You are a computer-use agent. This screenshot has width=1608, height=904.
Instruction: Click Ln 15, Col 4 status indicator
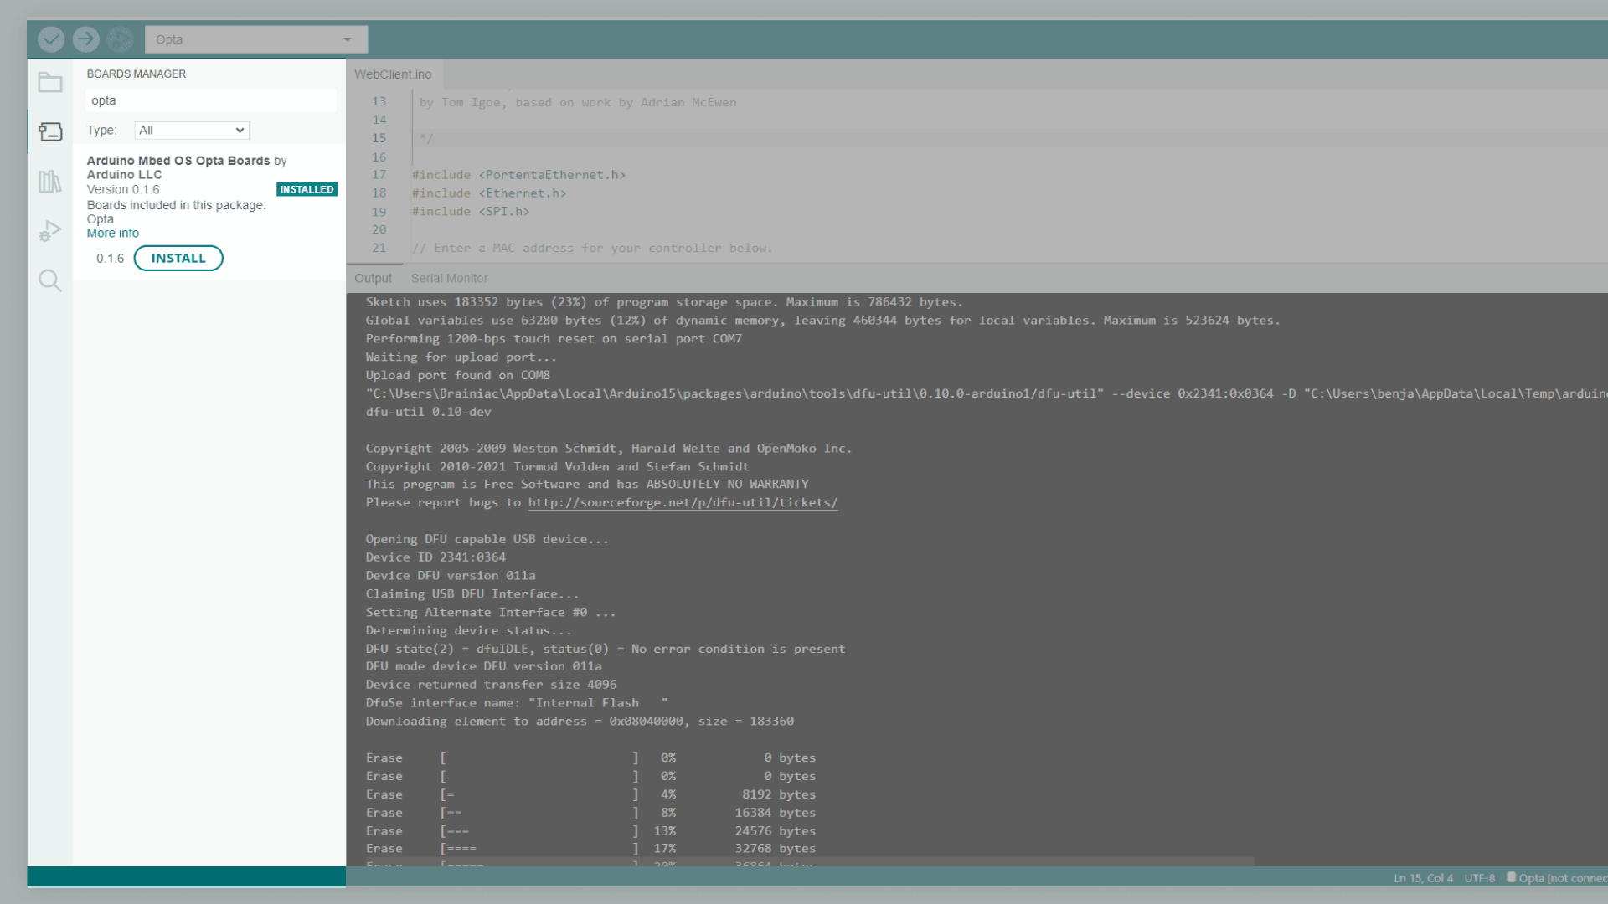pyautogui.click(x=1423, y=878)
